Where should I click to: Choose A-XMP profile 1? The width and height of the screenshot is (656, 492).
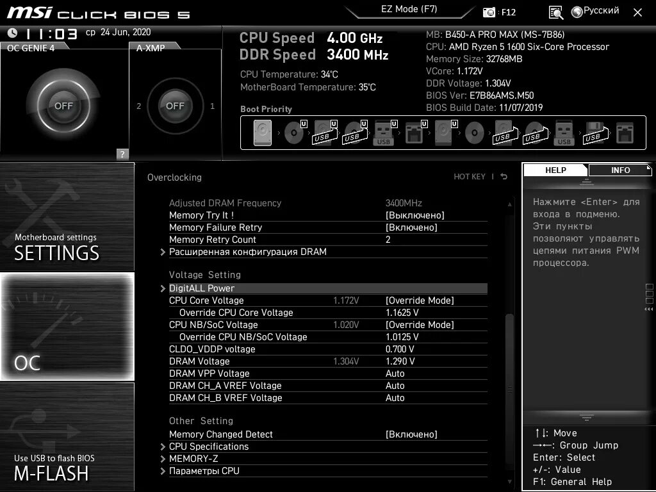212,106
